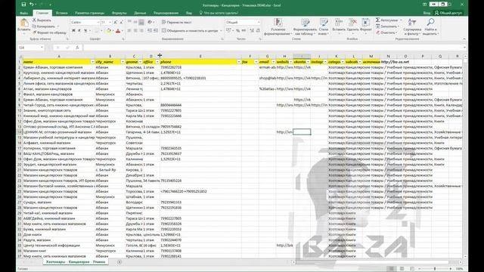Add new sheet with plus button
The image size is (484, 272).
[x=119, y=262]
